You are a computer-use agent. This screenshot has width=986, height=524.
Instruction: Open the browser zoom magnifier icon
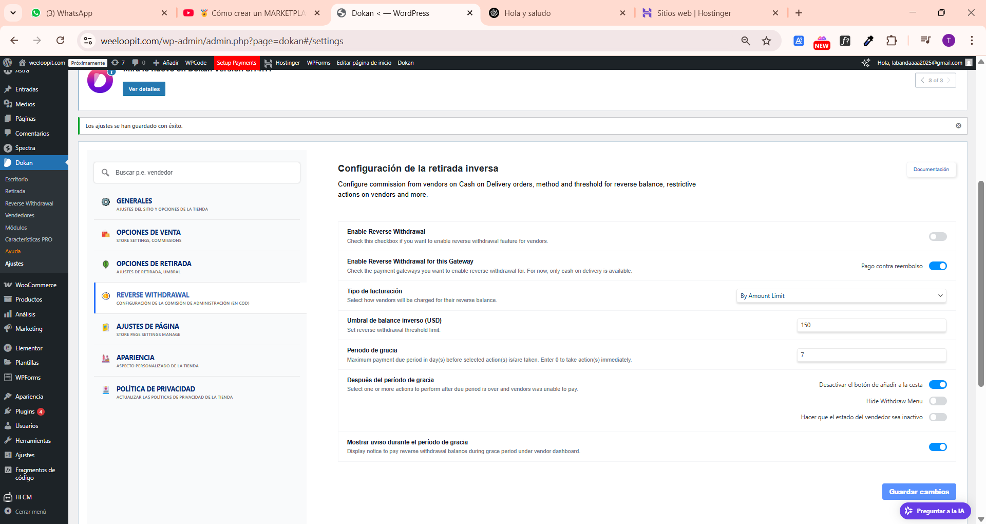click(x=746, y=41)
